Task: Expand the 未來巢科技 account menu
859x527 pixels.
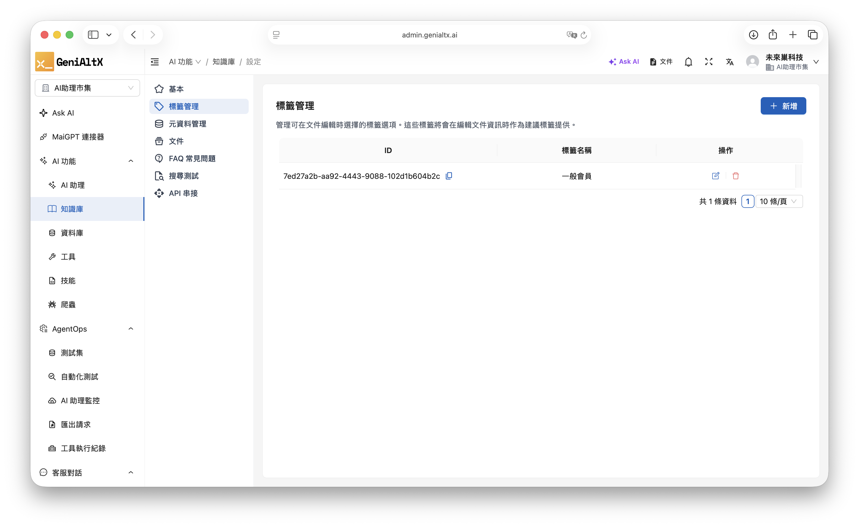Action: [x=816, y=62]
